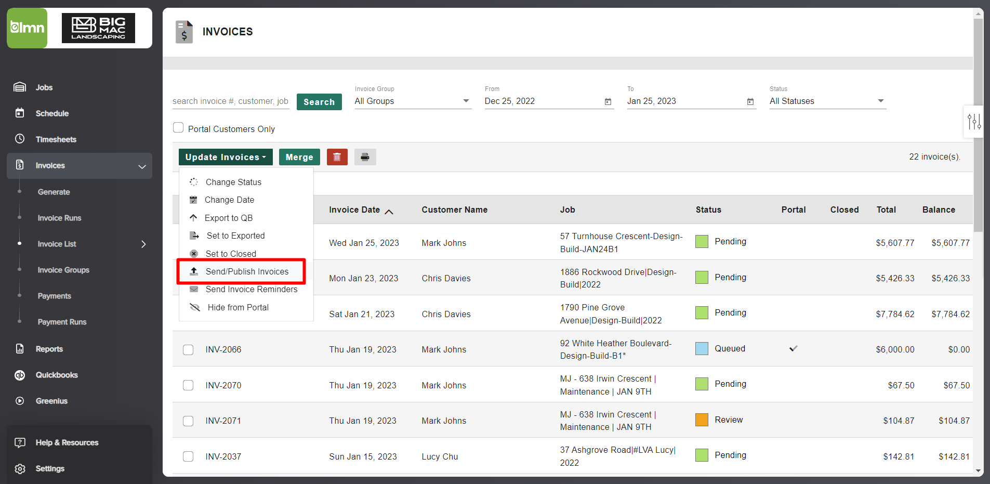Click inside the invoice search field
Viewport: 990px width, 484px height.
pos(230,101)
